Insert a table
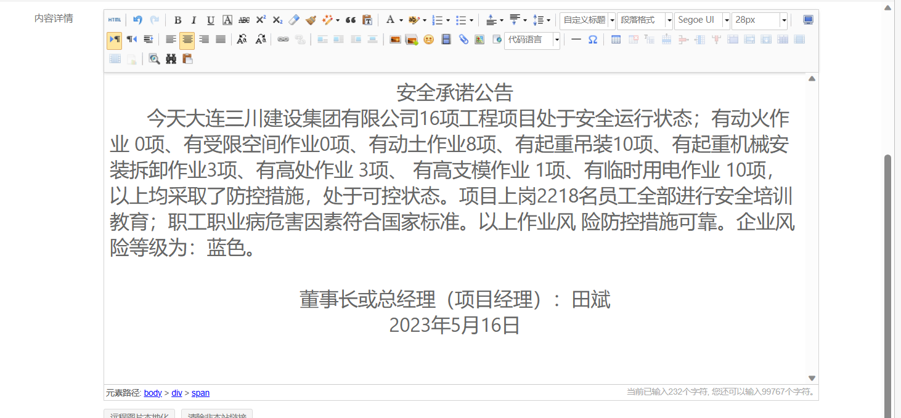The width and height of the screenshot is (901, 418). pos(616,39)
